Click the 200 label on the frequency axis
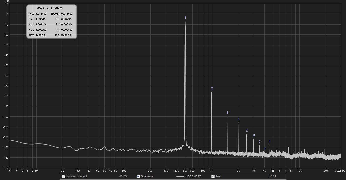The width and height of the screenshot is (346, 180). pos(150,171)
